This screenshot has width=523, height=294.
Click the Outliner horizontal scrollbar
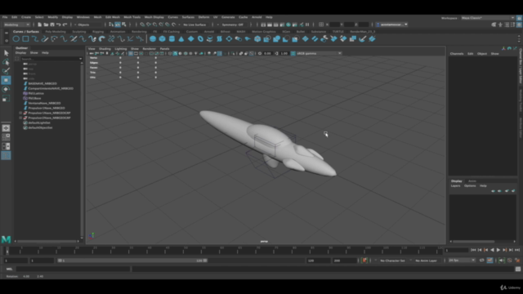[47, 242]
